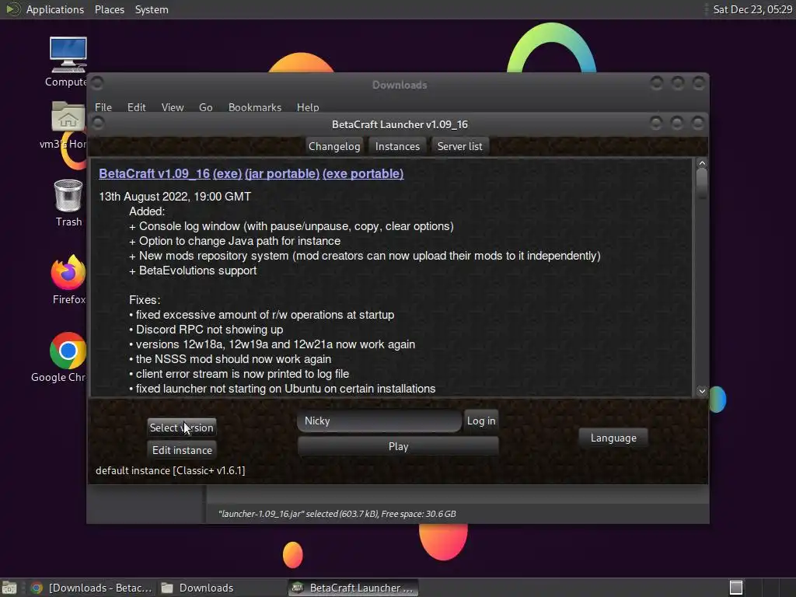The height and width of the screenshot is (597, 796).
Task: Open the (exe portable) download link
Action: click(x=363, y=173)
